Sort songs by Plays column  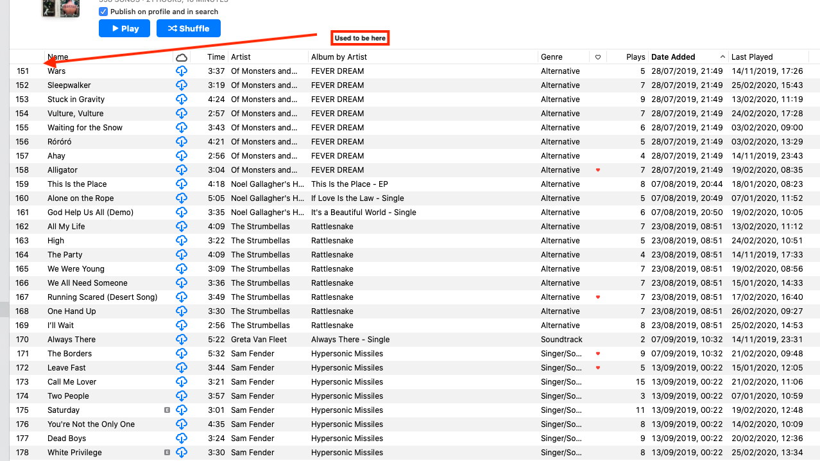[x=635, y=57]
